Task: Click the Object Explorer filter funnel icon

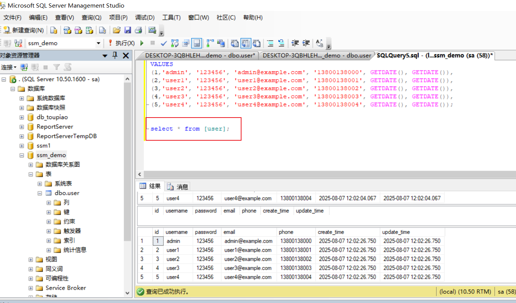Action: coord(56,67)
